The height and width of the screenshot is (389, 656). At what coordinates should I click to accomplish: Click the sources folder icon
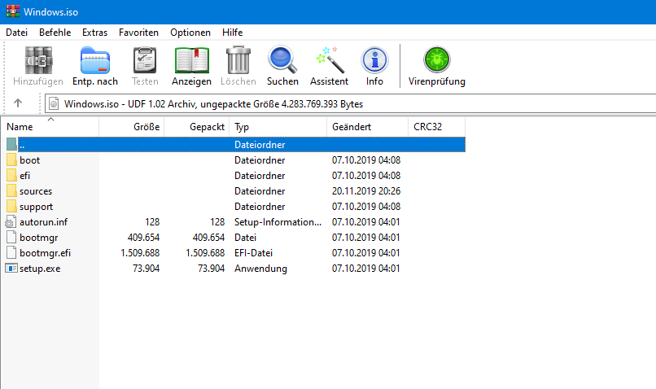[11, 190]
